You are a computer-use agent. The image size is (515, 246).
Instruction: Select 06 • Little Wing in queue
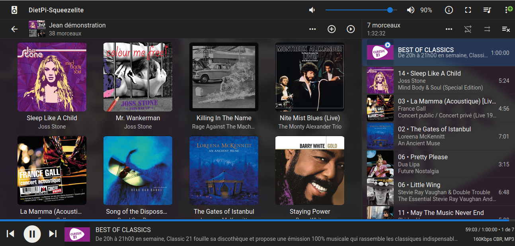pos(439,192)
